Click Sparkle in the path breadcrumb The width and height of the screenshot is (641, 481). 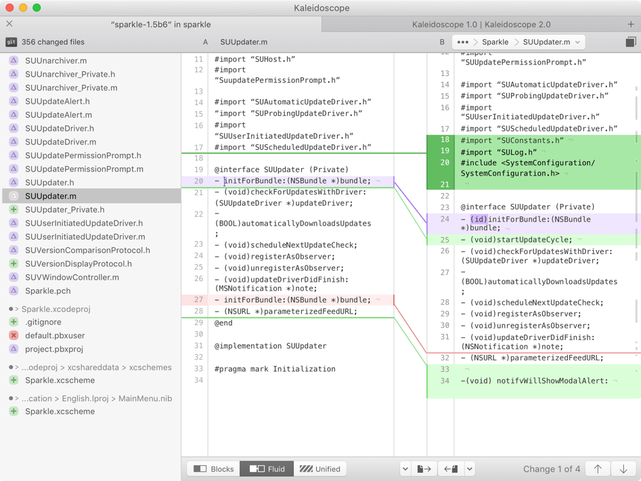click(495, 42)
